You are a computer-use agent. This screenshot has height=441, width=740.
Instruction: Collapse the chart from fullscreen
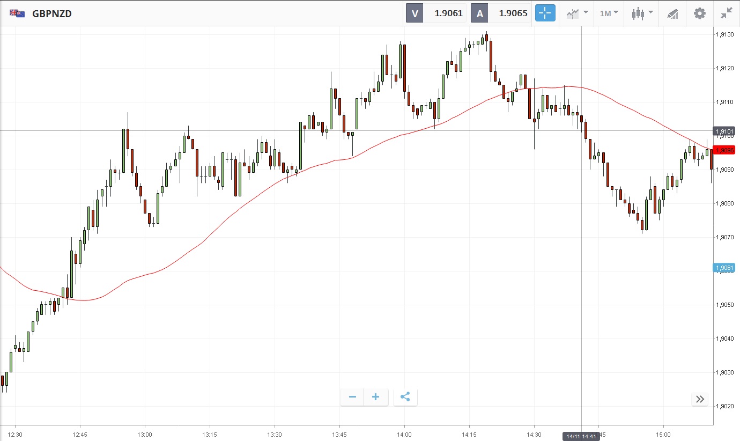727,13
